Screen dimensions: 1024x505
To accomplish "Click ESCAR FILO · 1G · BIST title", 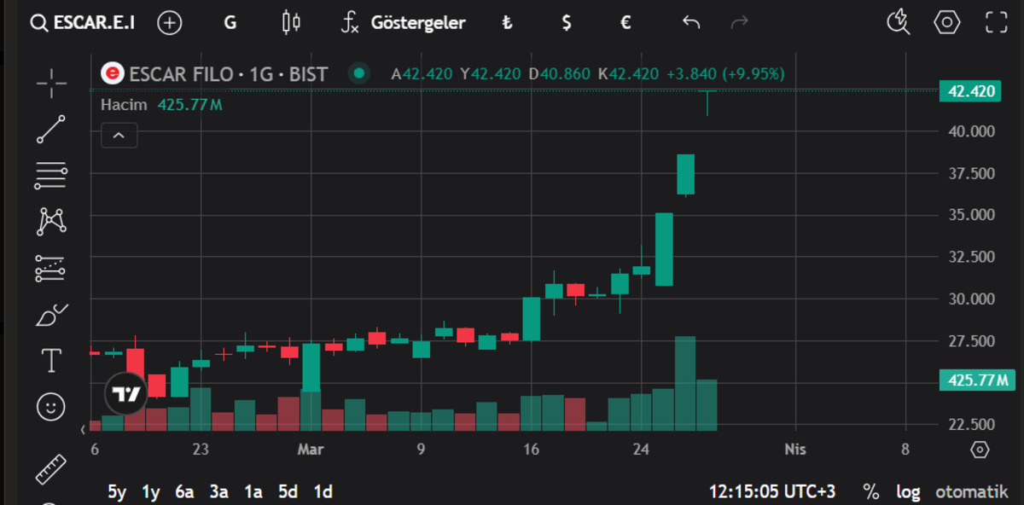I will (228, 74).
